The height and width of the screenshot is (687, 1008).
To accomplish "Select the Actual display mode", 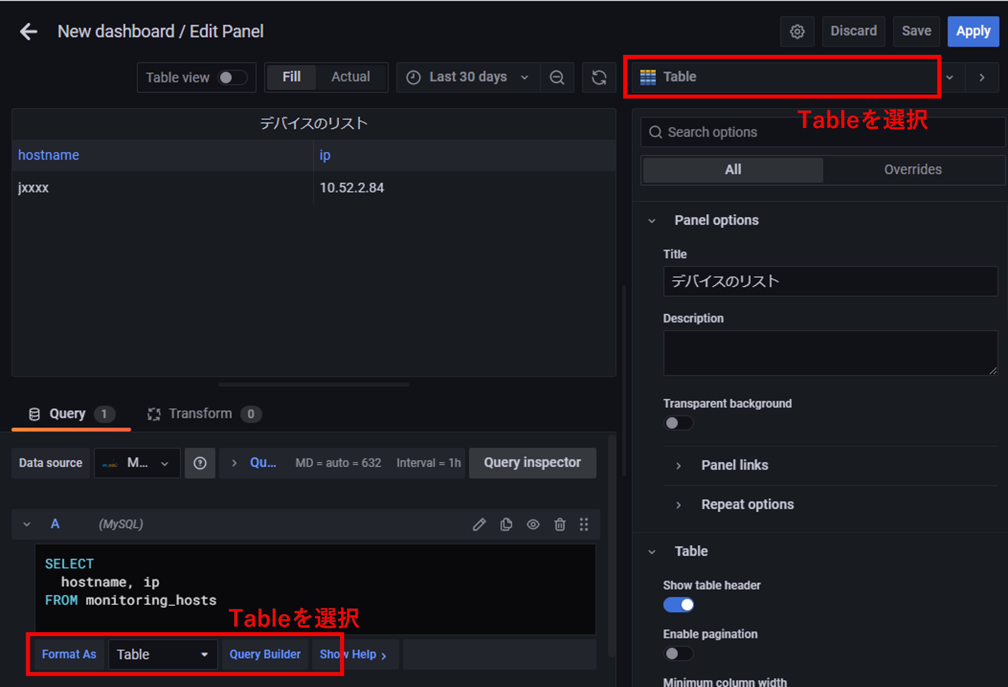I will coord(351,77).
